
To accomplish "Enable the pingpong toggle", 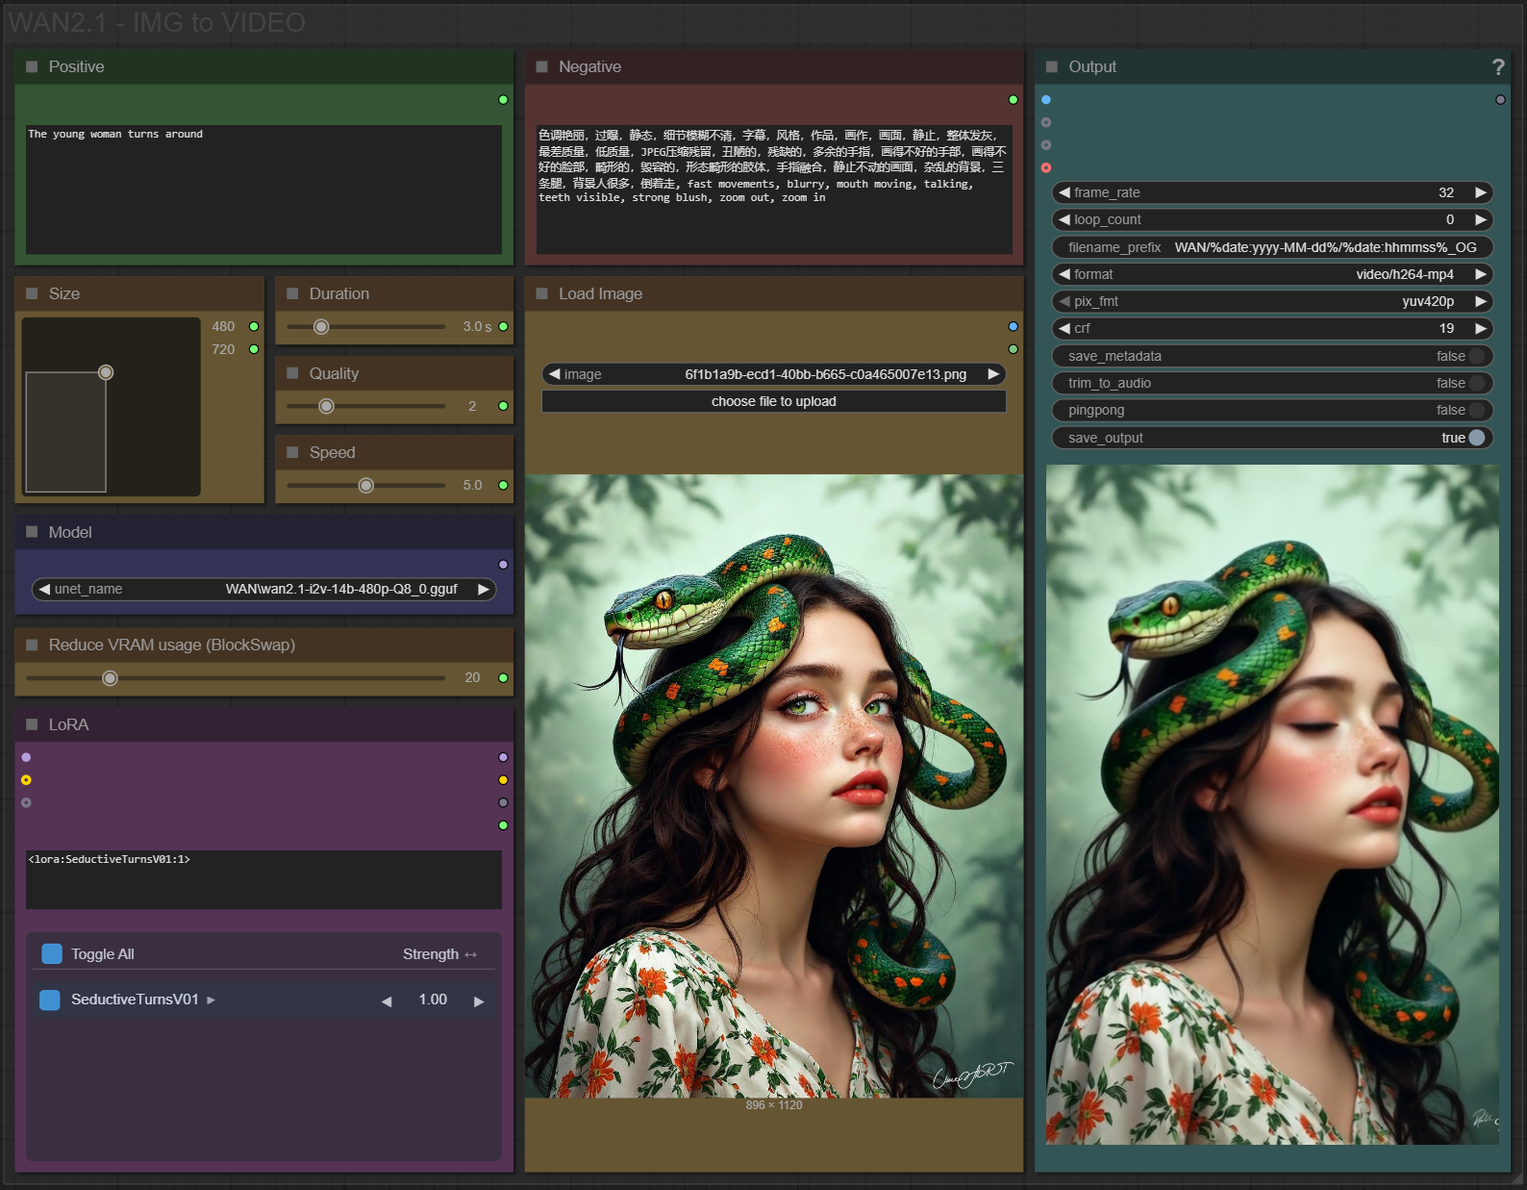I will tap(1476, 410).
